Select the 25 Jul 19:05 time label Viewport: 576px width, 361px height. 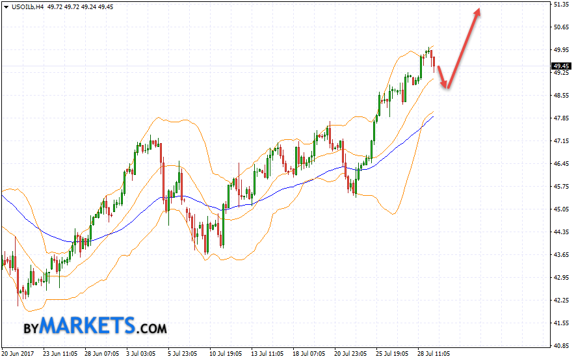(x=392, y=354)
